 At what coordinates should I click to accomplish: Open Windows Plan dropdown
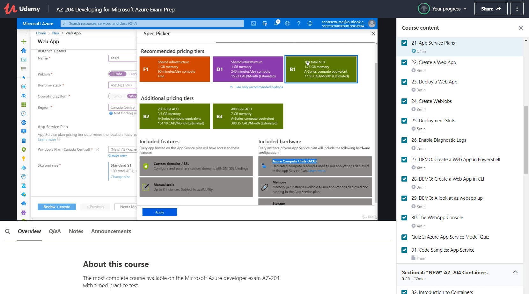pyautogui.click(x=122, y=149)
